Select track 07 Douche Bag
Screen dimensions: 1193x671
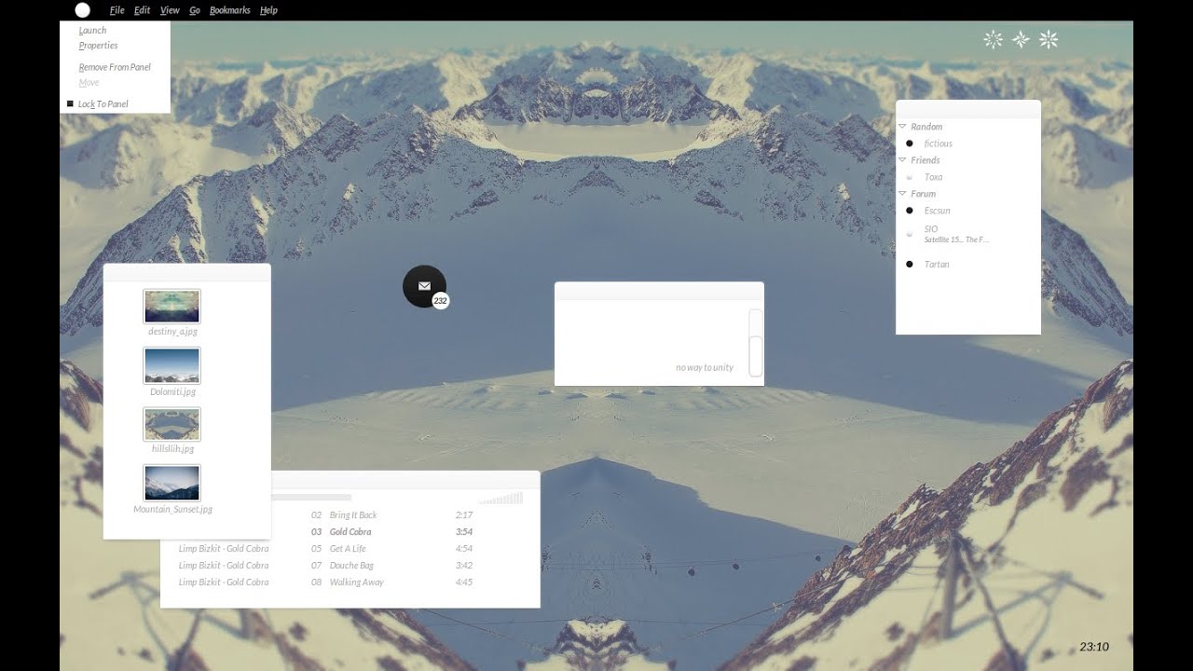(350, 566)
